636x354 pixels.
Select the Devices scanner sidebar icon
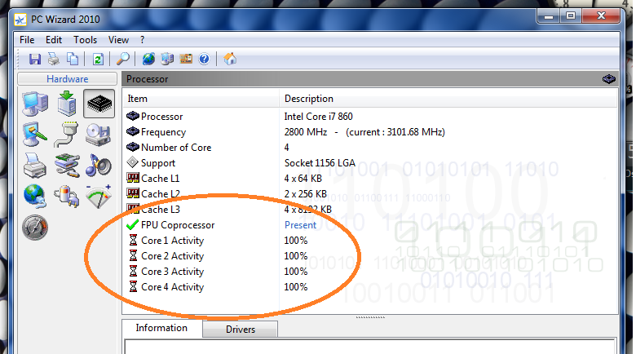tap(67, 166)
